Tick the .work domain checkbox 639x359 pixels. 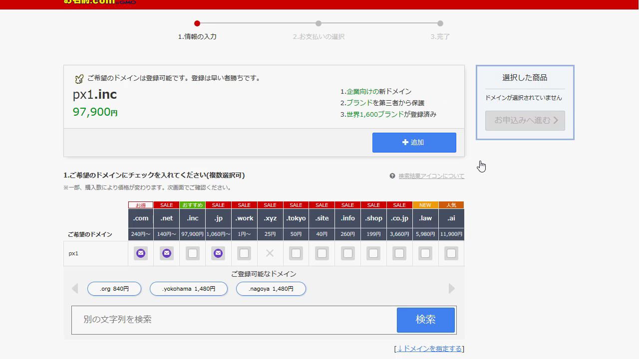point(244,253)
